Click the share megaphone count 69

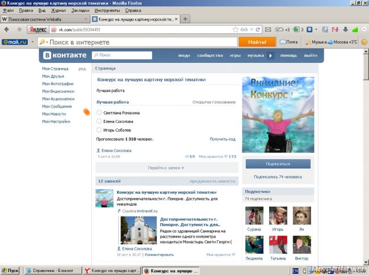[190, 156]
